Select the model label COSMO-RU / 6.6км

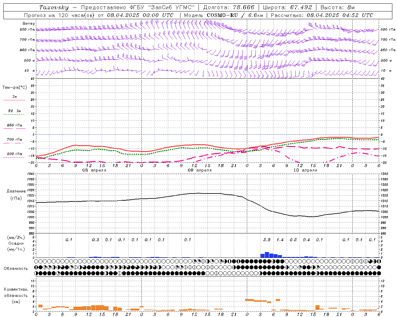tap(235, 15)
